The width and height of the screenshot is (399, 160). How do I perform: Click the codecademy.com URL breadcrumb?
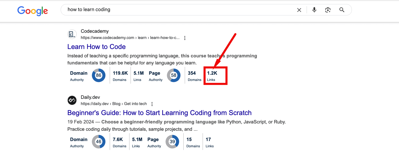[x=130, y=38]
